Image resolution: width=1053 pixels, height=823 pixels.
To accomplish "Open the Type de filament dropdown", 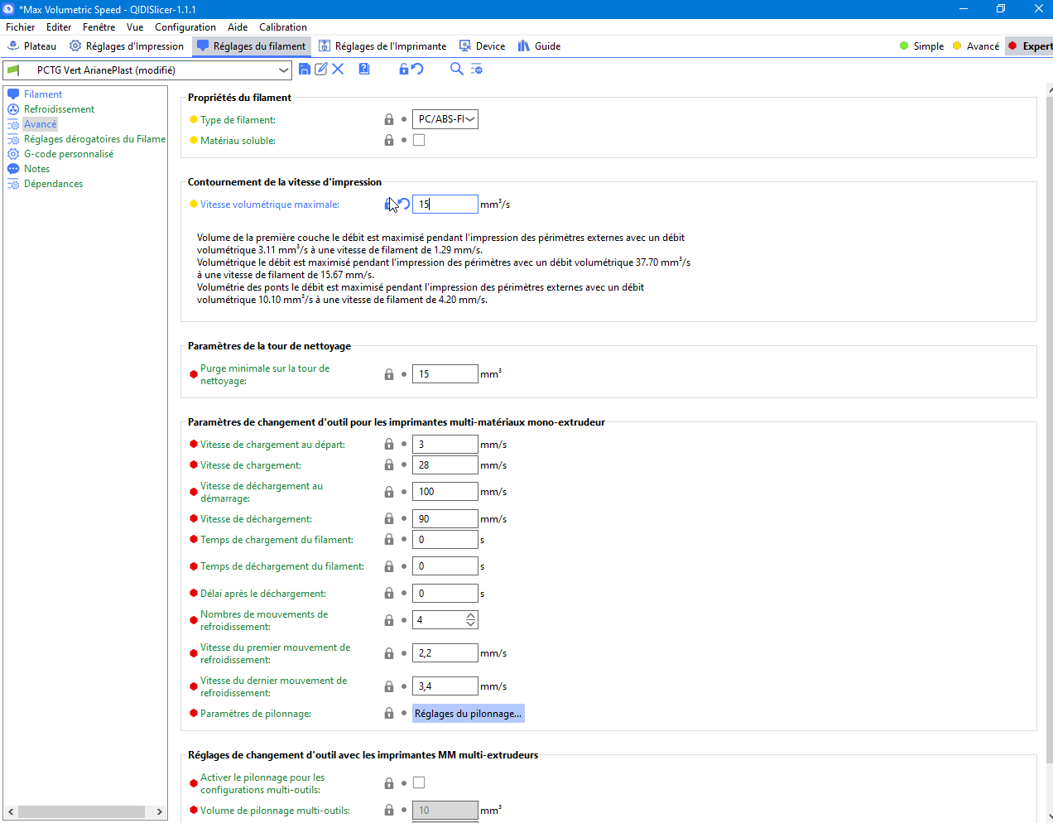I will [x=445, y=119].
